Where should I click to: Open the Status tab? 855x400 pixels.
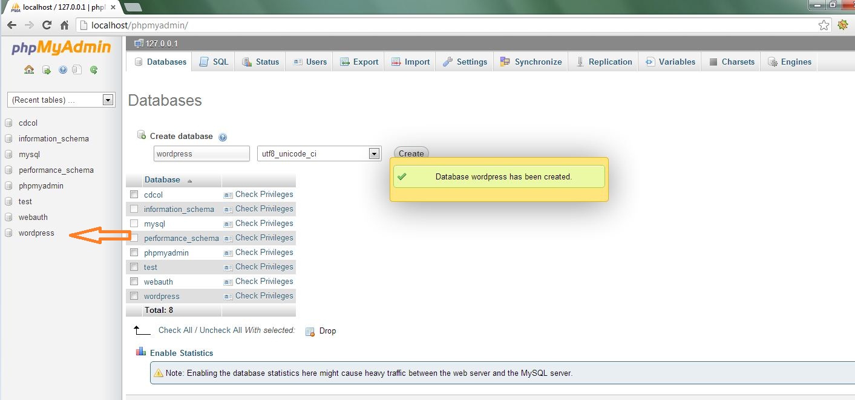pos(261,62)
